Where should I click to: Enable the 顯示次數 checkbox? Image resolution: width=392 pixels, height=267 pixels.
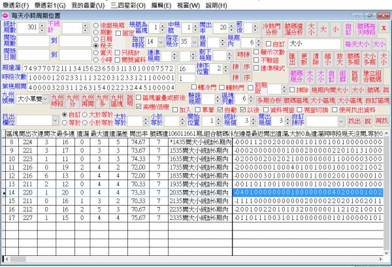coord(255,52)
